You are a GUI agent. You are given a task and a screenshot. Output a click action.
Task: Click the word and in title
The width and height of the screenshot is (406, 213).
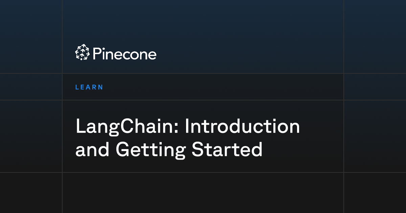pyautogui.click(x=92, y=149)
